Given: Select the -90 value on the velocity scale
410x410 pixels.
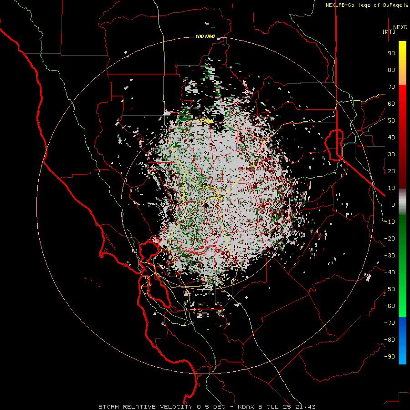Looking at the screenshot, I should point(389,357).
